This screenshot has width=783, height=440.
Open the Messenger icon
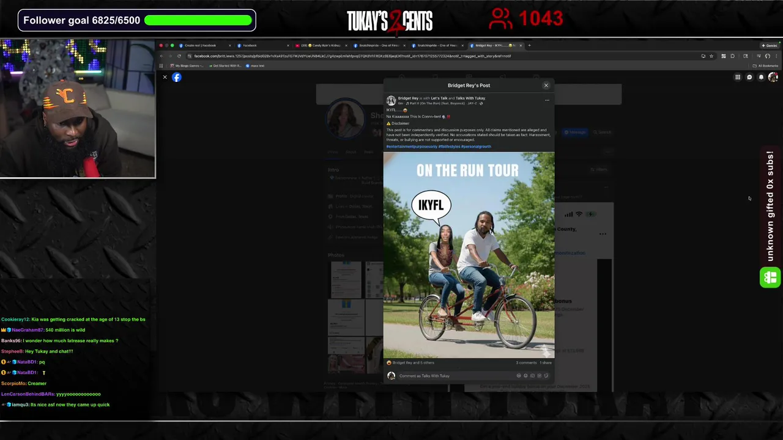pyautogui.click(x=749, y=77)
